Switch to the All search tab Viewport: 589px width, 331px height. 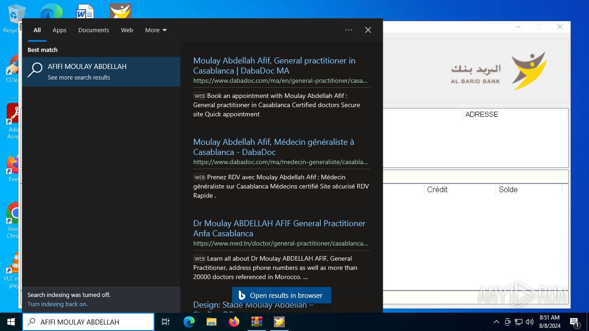pyautogui.click(x=37, y=30)
